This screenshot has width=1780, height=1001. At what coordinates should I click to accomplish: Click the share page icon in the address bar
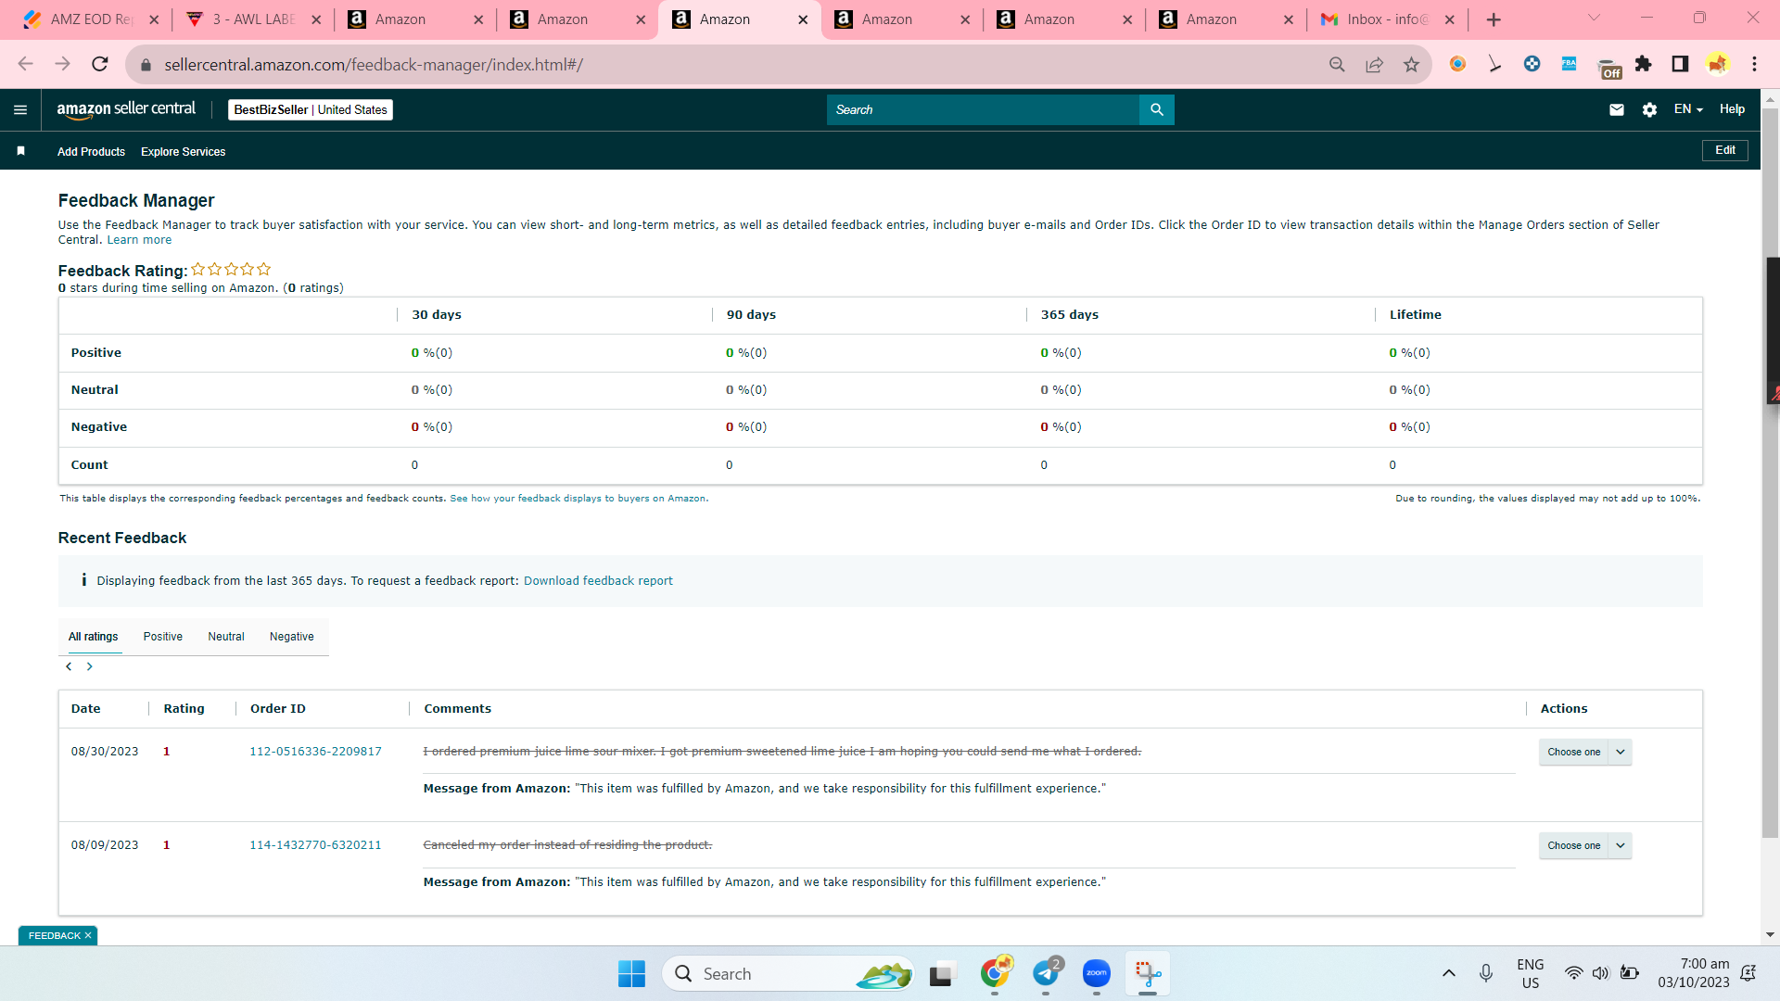[1374, 64]
